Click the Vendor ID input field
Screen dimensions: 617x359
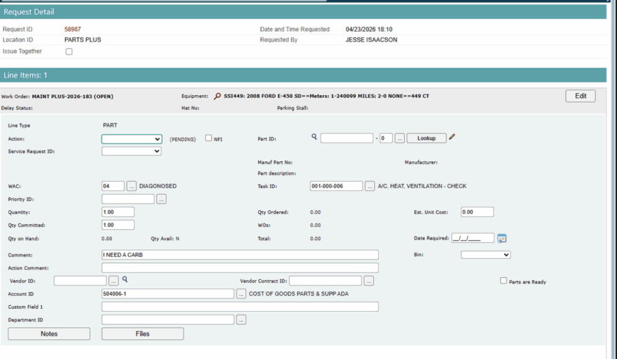[80, 281]
